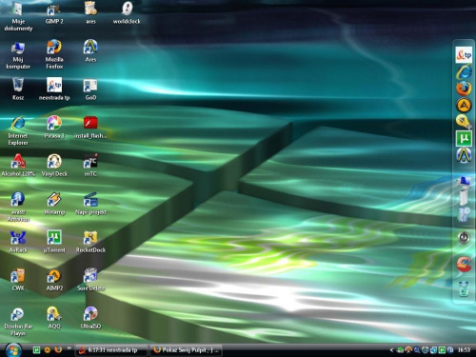The width and height of the screenshot is (476, 357).
Task: Select the µTorrent shortcut on the desktop
Action: [54, 242]
